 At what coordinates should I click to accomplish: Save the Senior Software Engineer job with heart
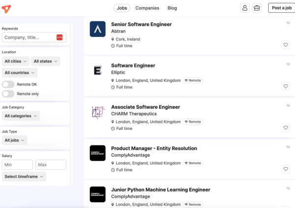(x=285, y=45)
